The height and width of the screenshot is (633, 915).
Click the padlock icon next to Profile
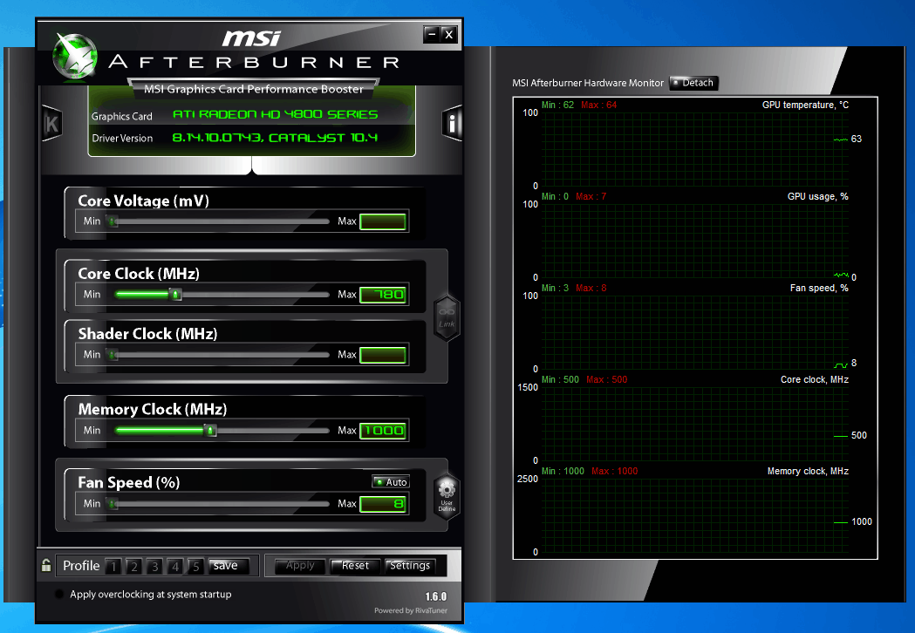(45, 565)
